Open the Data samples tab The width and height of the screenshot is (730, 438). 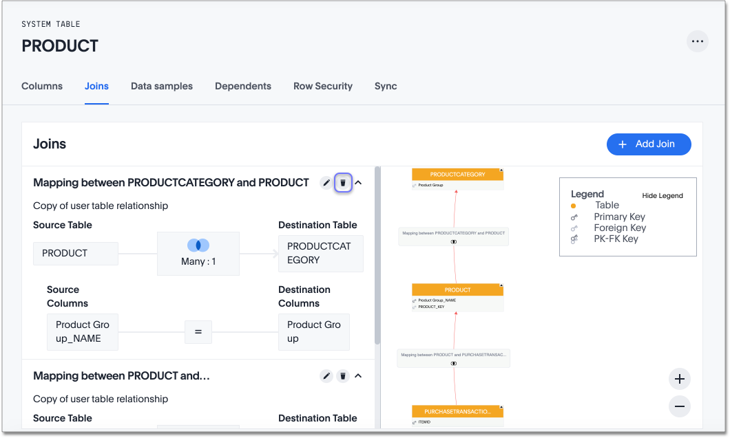pos(162,87)
